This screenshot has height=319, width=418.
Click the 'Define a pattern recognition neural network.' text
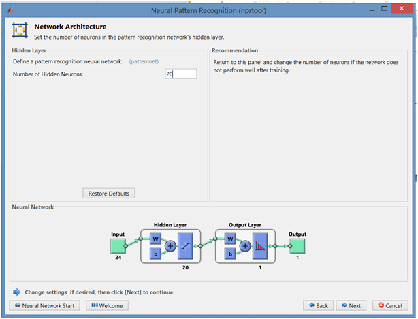point(67,61)
